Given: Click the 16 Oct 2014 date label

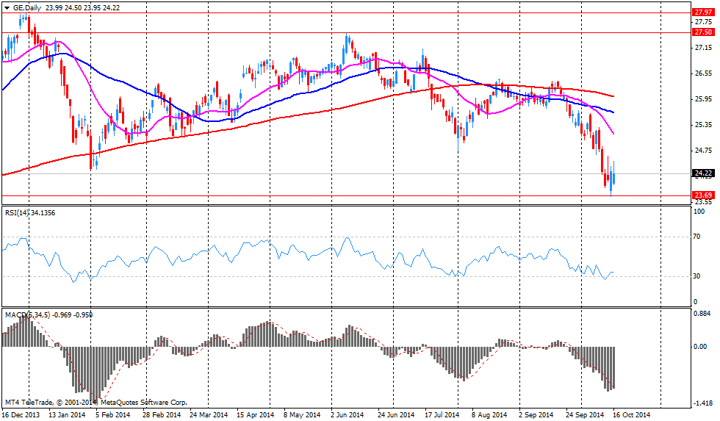Looking at the screenshot, I should click(x=632, y=415).
